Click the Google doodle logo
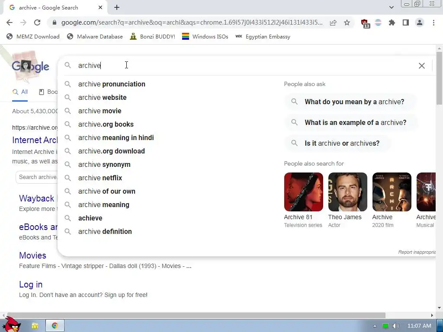Image resolution: width=443 pixels, height=332 pixels. pos(30,66)
